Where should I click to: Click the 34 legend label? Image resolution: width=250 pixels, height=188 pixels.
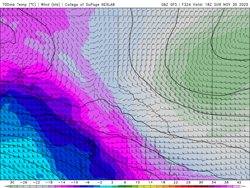click(214, 182)
